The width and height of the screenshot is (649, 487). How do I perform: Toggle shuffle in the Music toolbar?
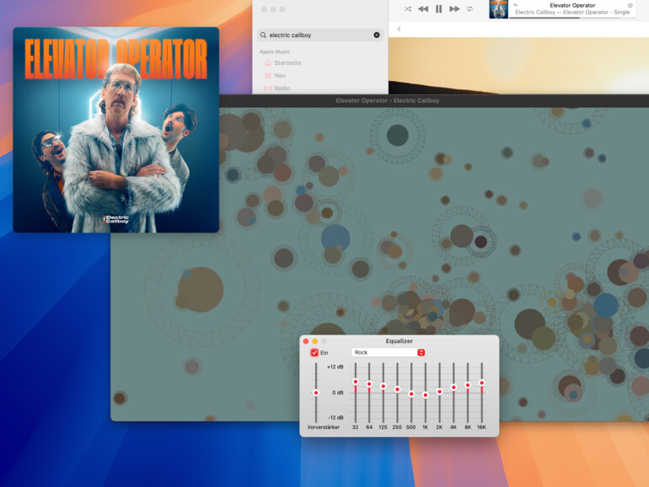pos(408,8)
